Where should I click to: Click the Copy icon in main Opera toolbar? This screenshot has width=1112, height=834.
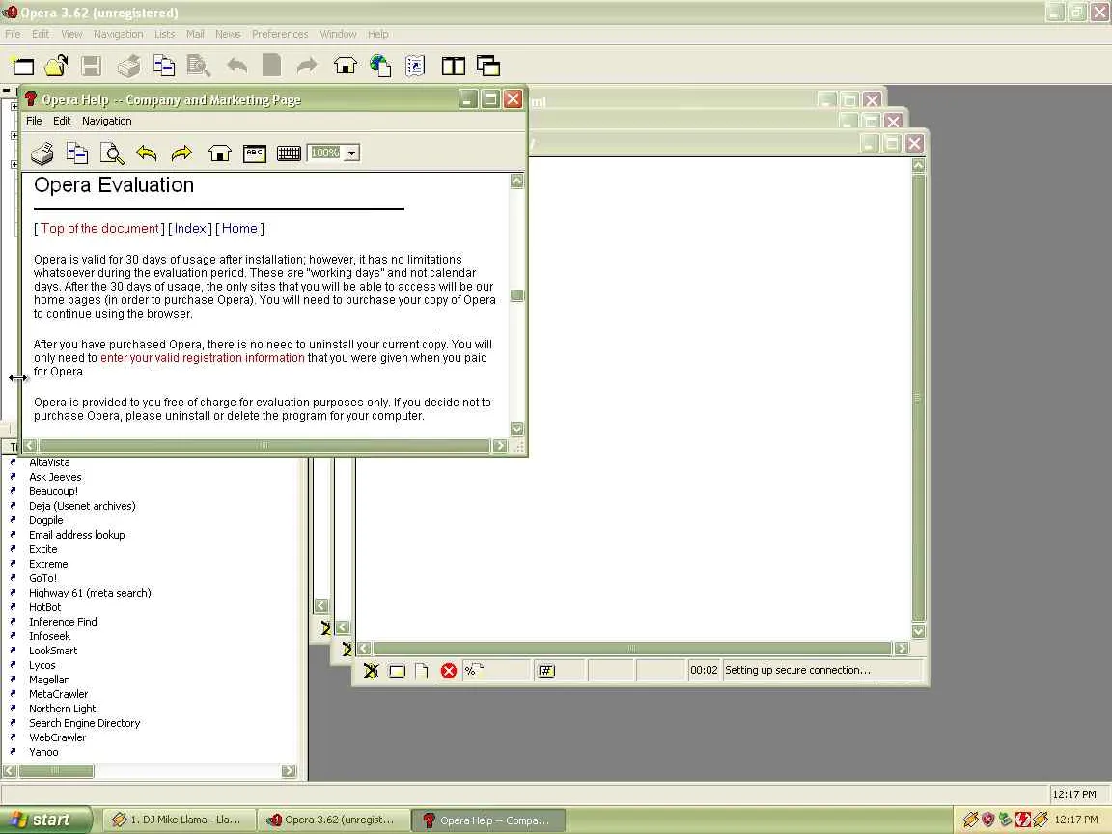(164, 66)
